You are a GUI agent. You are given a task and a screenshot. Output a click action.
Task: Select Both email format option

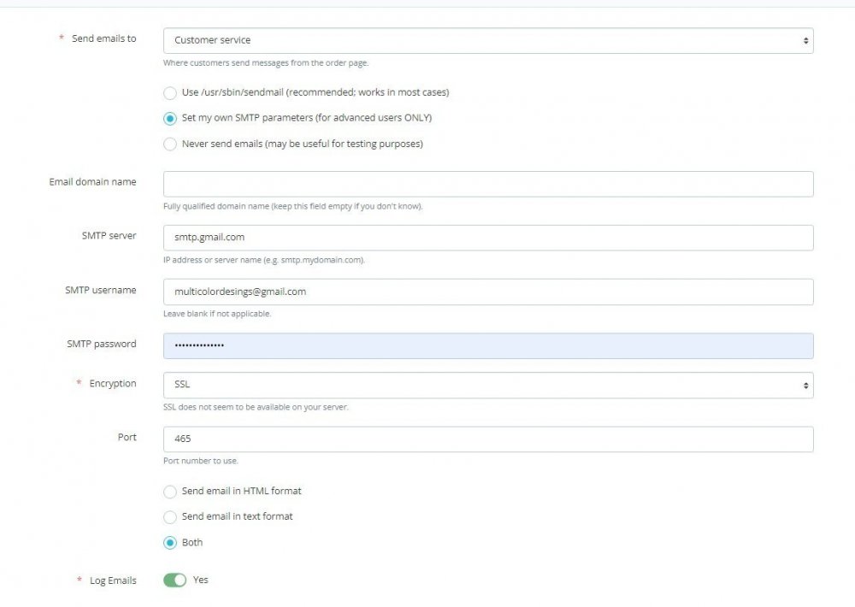click(169, 542)
